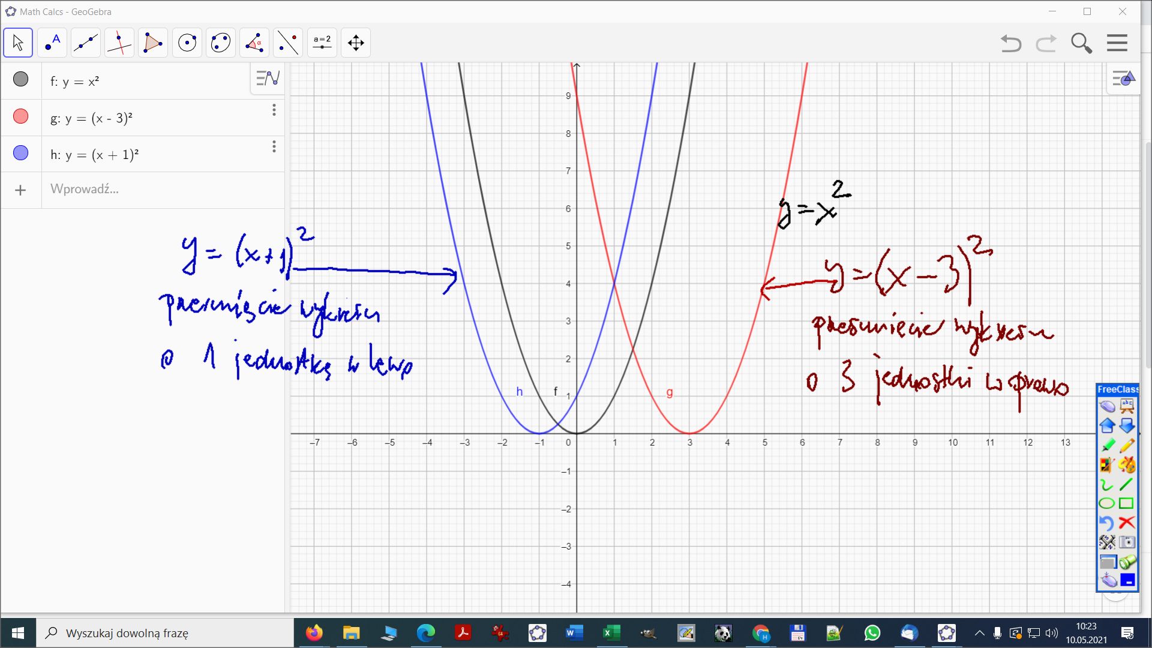Open more options for g: y = (x - 3)²
This screenshot has width=1152, height=648.
click(x=274, y=110)
